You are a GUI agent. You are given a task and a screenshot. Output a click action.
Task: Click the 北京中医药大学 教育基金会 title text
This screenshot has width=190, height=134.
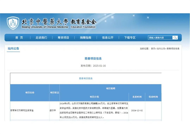click(59, 22)
